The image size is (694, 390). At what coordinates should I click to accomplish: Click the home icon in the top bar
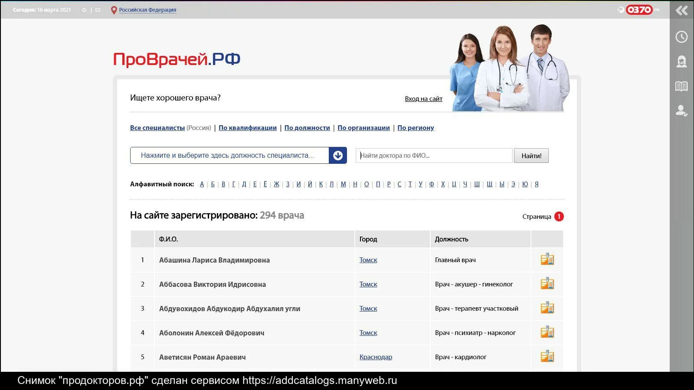[x=84, y=9]
